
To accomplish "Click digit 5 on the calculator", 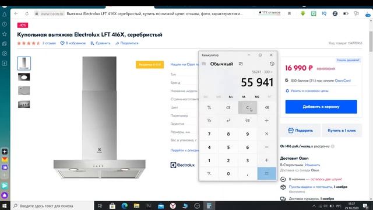I will [228, 147].
